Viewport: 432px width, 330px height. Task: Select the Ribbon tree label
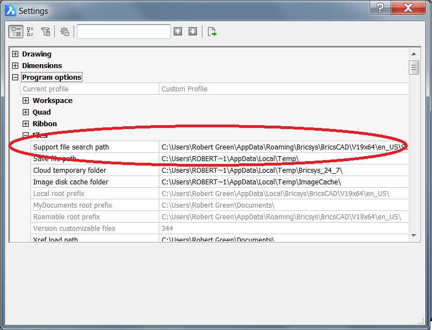(x=45, y=123)
